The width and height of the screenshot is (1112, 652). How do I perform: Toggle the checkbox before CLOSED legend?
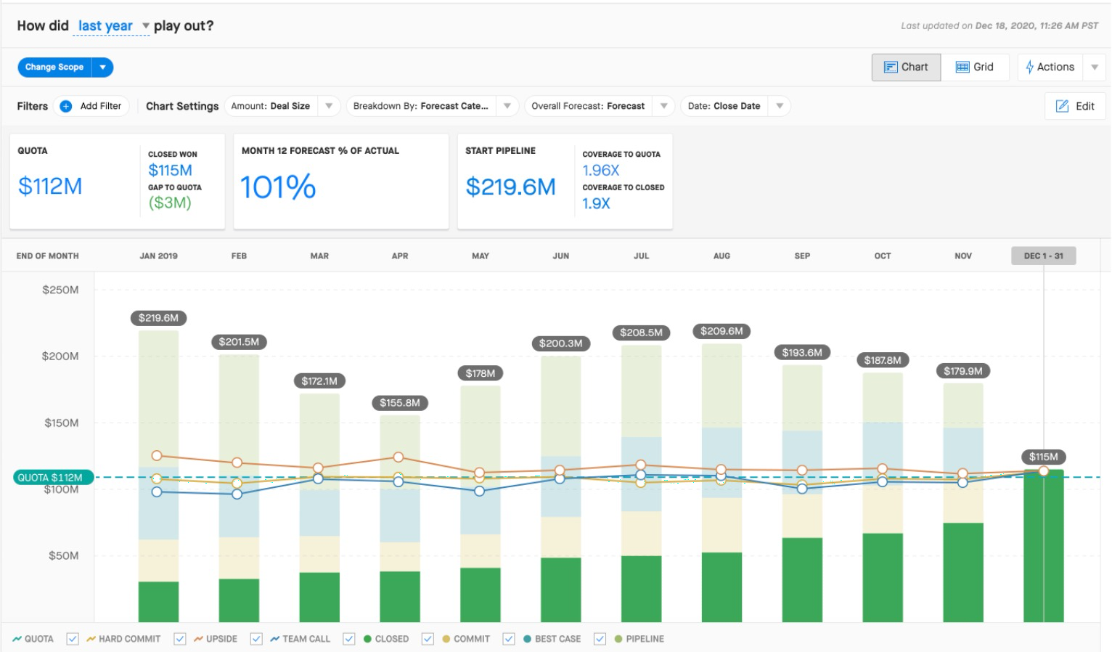pyautogui.click(x=349, y=639)
